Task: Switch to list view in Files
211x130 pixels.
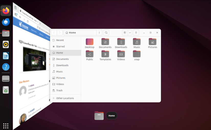Action: tap(125, 33)
